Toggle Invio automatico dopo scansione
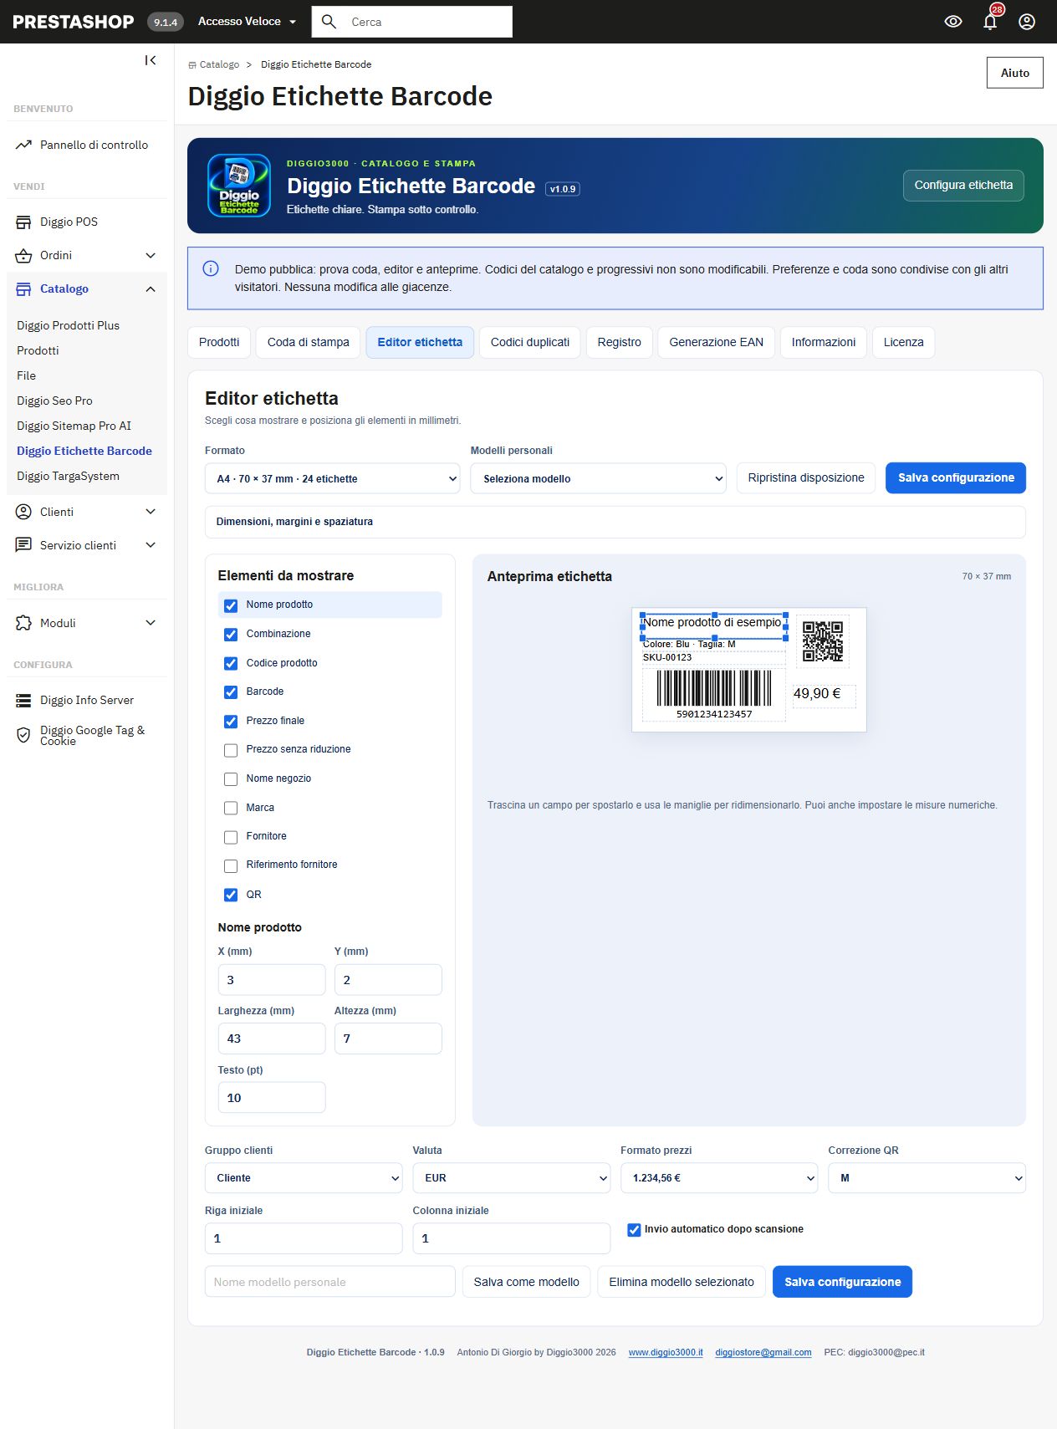This screenshot has width=1057, height=1429. 634,1230
